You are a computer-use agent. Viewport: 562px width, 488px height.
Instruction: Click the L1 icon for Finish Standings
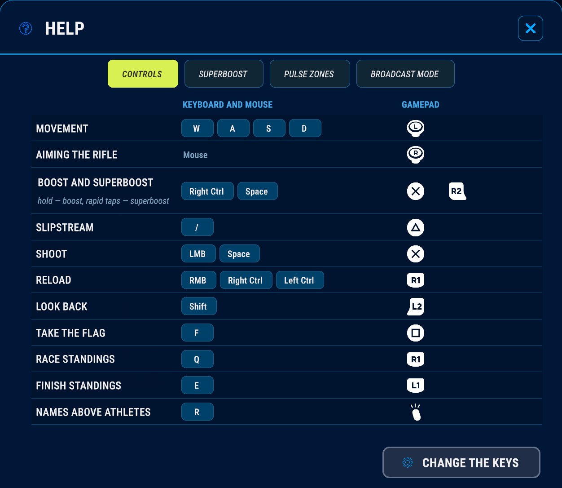(416, 385)
